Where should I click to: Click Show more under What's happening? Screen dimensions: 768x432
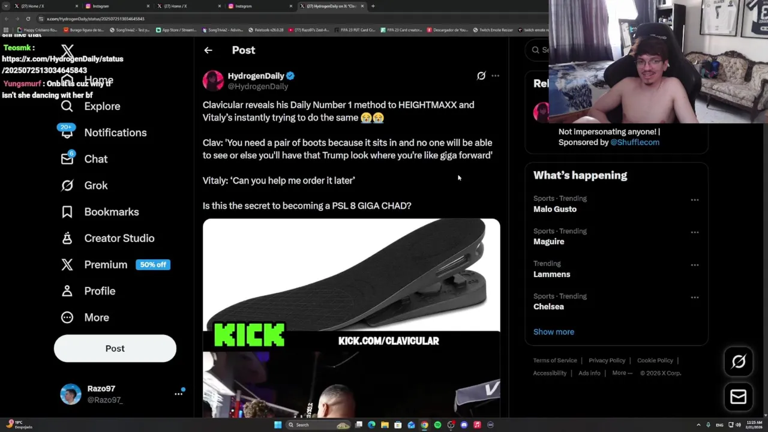coord(554,332)
